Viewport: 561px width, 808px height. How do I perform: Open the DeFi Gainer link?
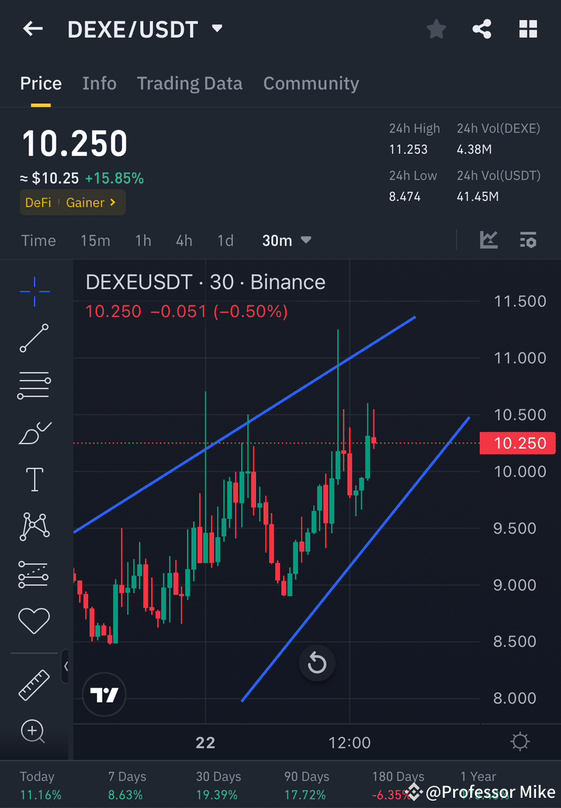coord(72,203)
